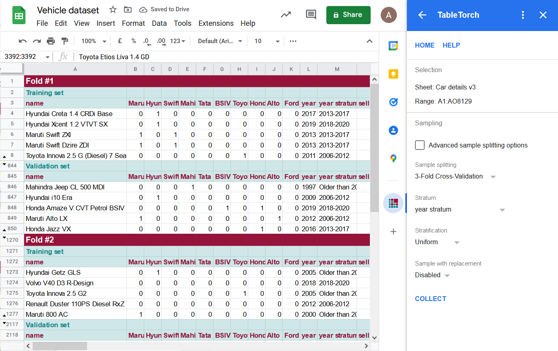
Task: Open the Tools menu
Action: [183, 23]
